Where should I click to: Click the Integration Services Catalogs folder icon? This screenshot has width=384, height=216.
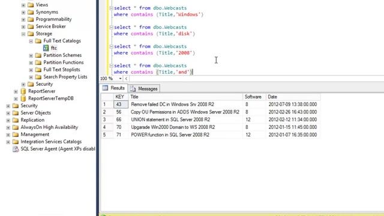(16, 142)
